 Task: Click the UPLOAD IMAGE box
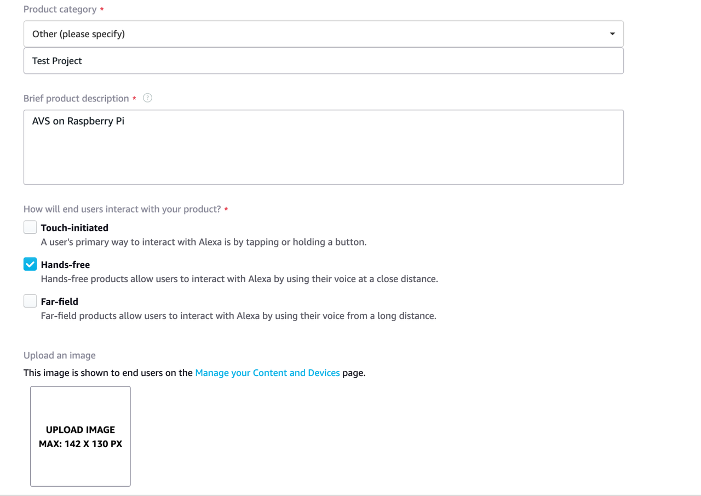pyautogui.click(x=81, y=436)
